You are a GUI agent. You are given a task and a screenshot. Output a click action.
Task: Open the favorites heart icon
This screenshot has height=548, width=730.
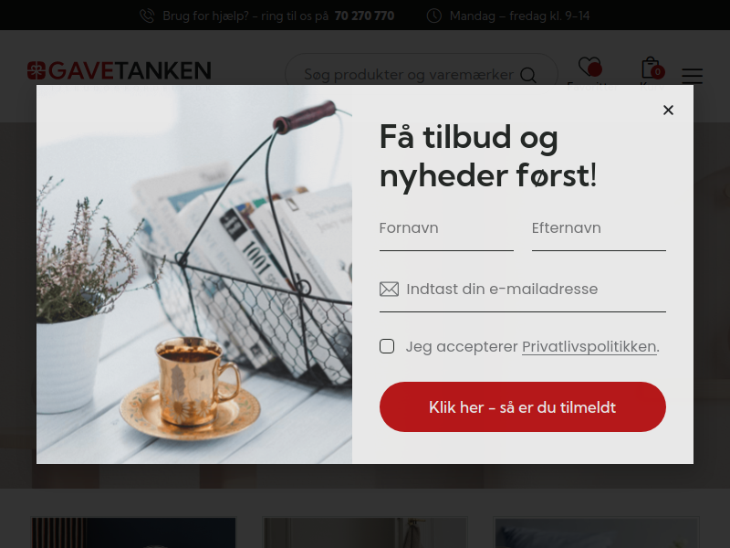tap(589, 67)
